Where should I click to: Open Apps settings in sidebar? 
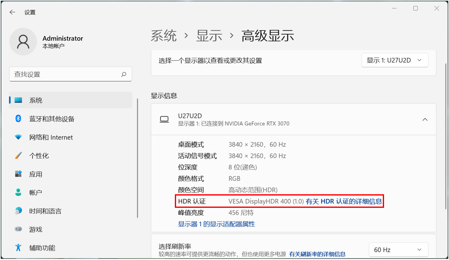coord(36,174)
